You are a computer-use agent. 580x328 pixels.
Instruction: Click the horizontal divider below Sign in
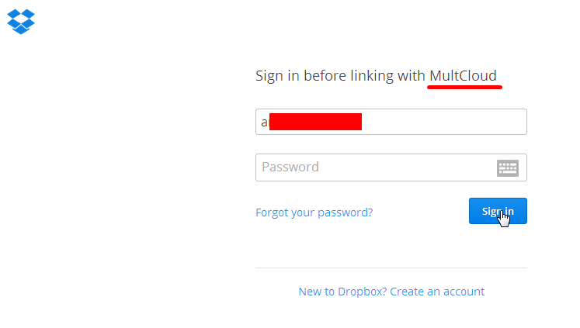pos(391,268)
